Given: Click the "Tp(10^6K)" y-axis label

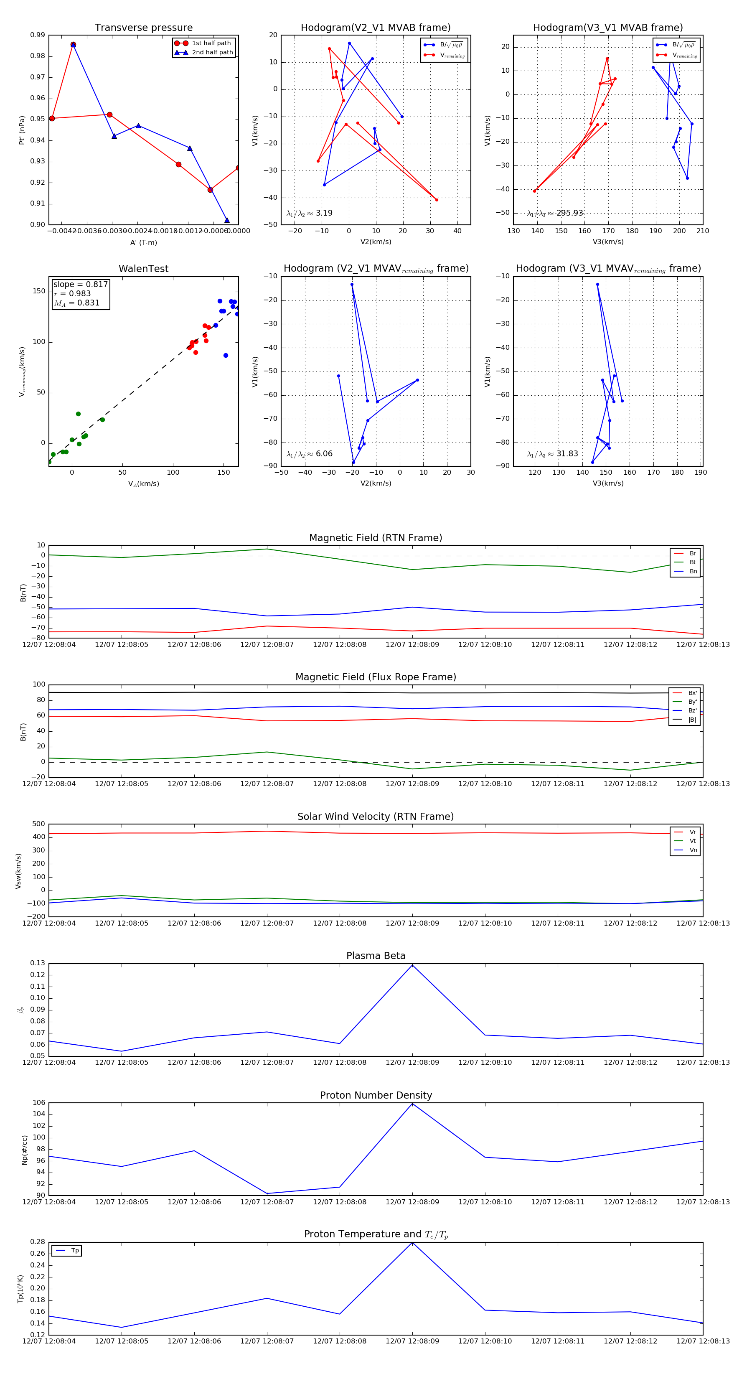Looking at the screenshot, I should pos(20,1289).
